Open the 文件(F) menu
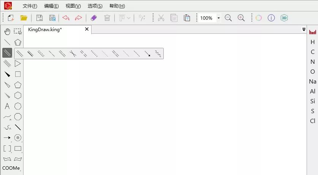Screen dimensions: 318x175 coord(30,6)
